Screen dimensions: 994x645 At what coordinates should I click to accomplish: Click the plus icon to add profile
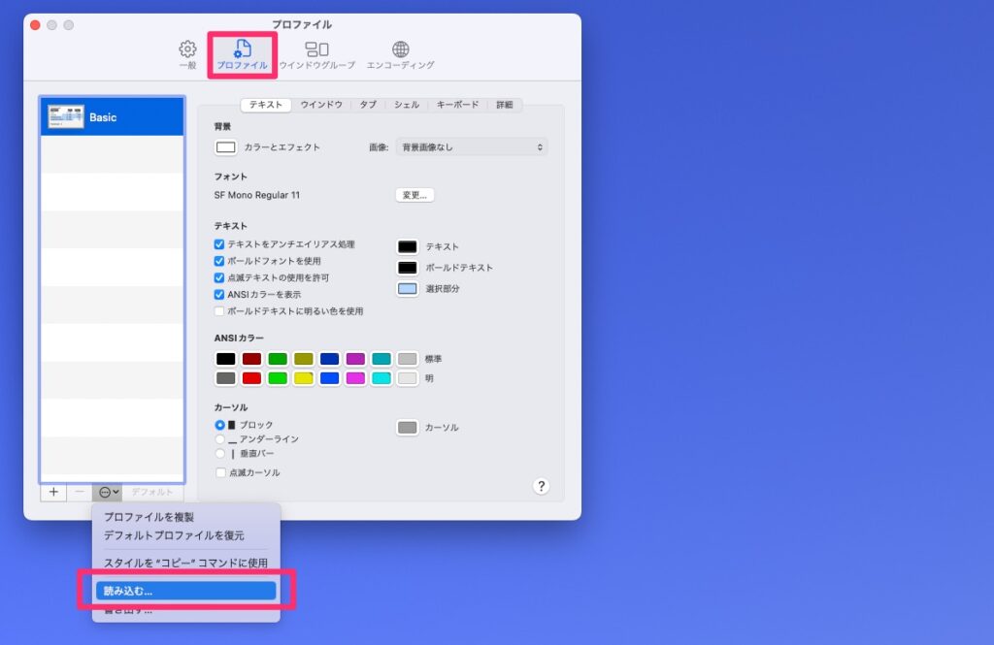point(53,492)
